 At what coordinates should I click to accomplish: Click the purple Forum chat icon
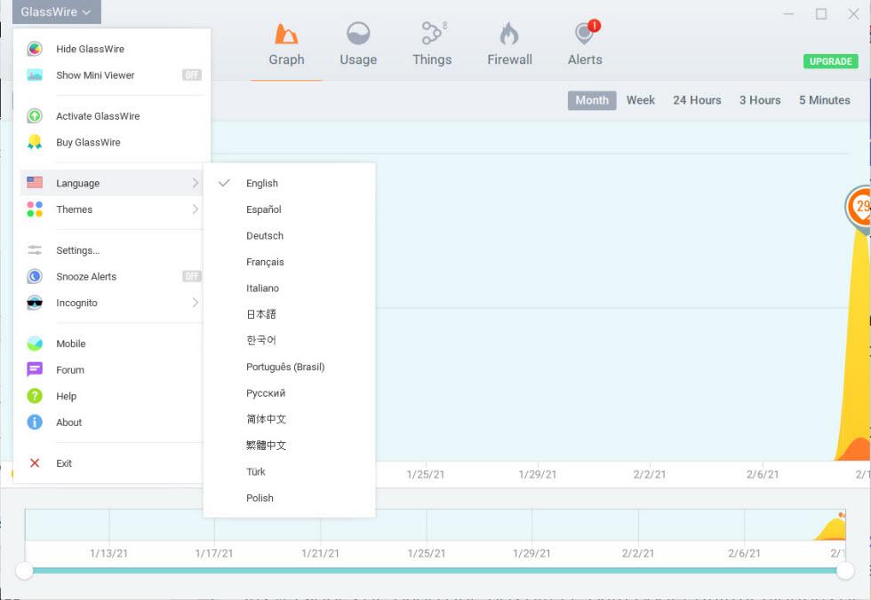35,369
